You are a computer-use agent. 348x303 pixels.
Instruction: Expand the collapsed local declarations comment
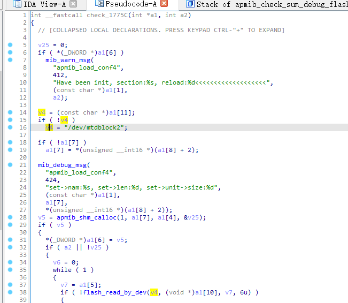161,30
